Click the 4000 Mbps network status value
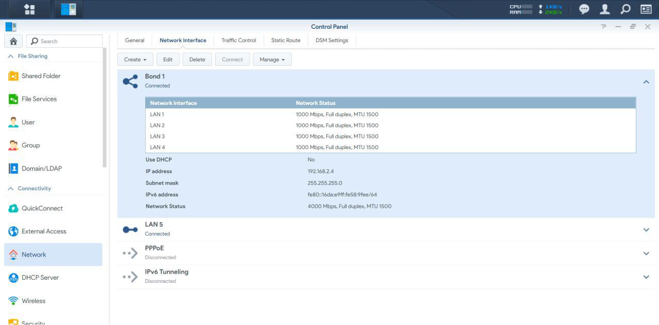Image resolution: width=659 pixels, height=325 pixels. click(x=350, y=206)
